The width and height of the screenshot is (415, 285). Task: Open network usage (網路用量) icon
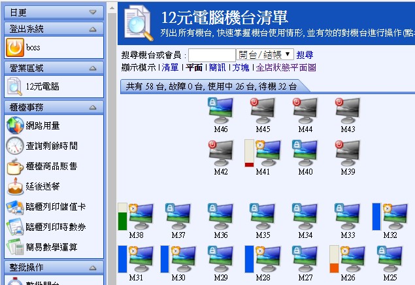[14, 126]
